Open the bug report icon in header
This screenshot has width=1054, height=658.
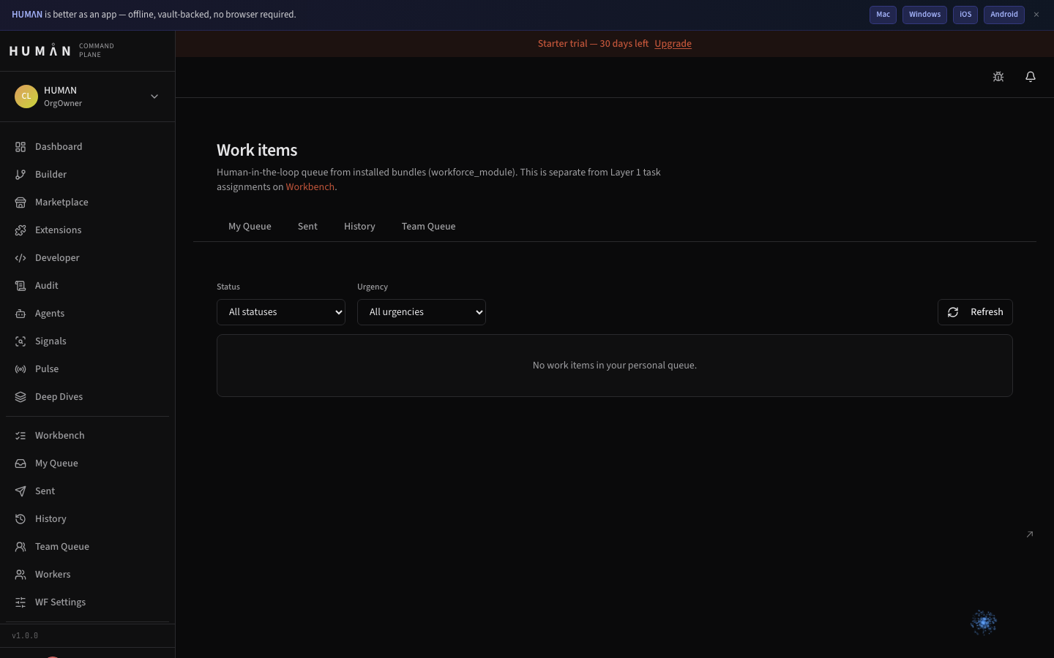click(998, 77)
